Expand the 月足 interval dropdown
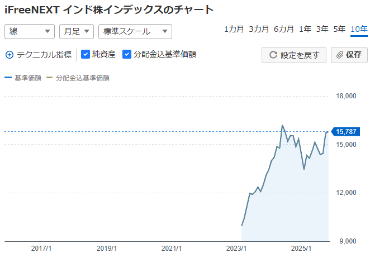This screenshot has height=253, width=370. coord(76,32)
